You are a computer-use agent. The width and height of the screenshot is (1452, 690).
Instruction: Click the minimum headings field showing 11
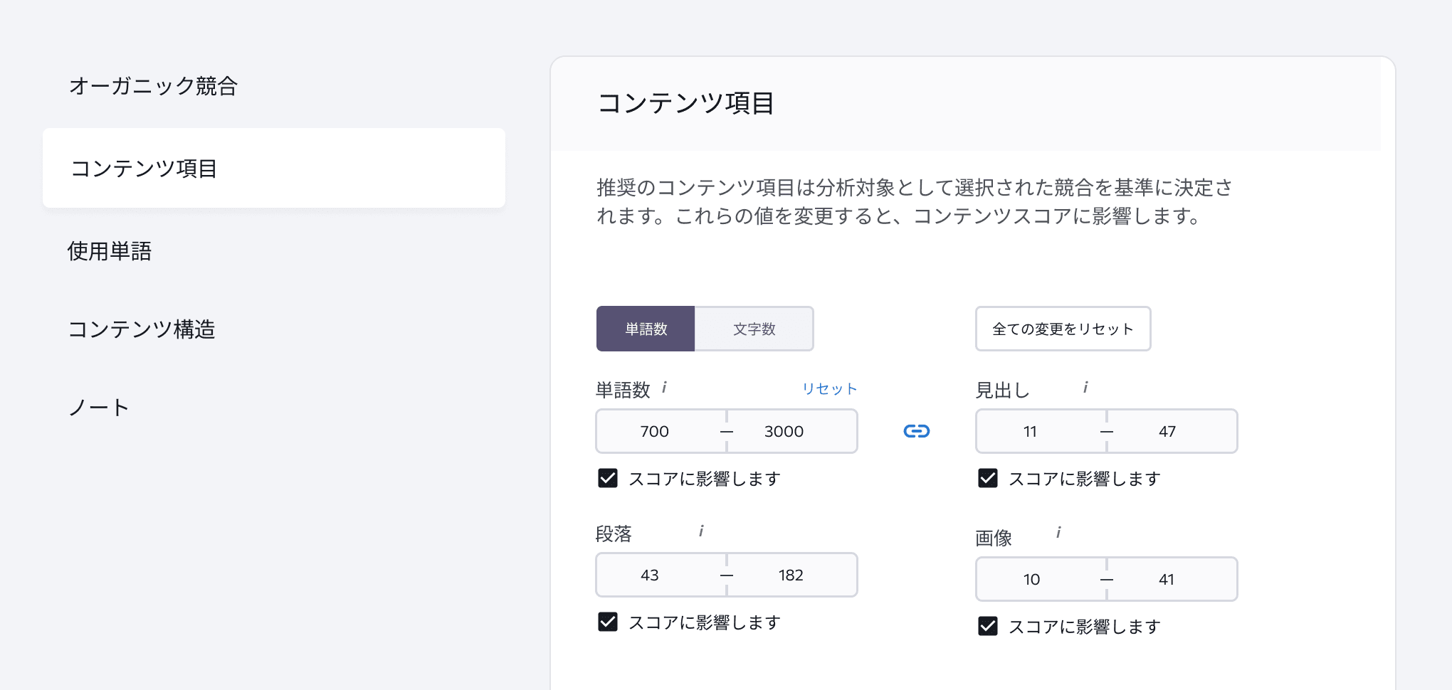click(1030, 431)
